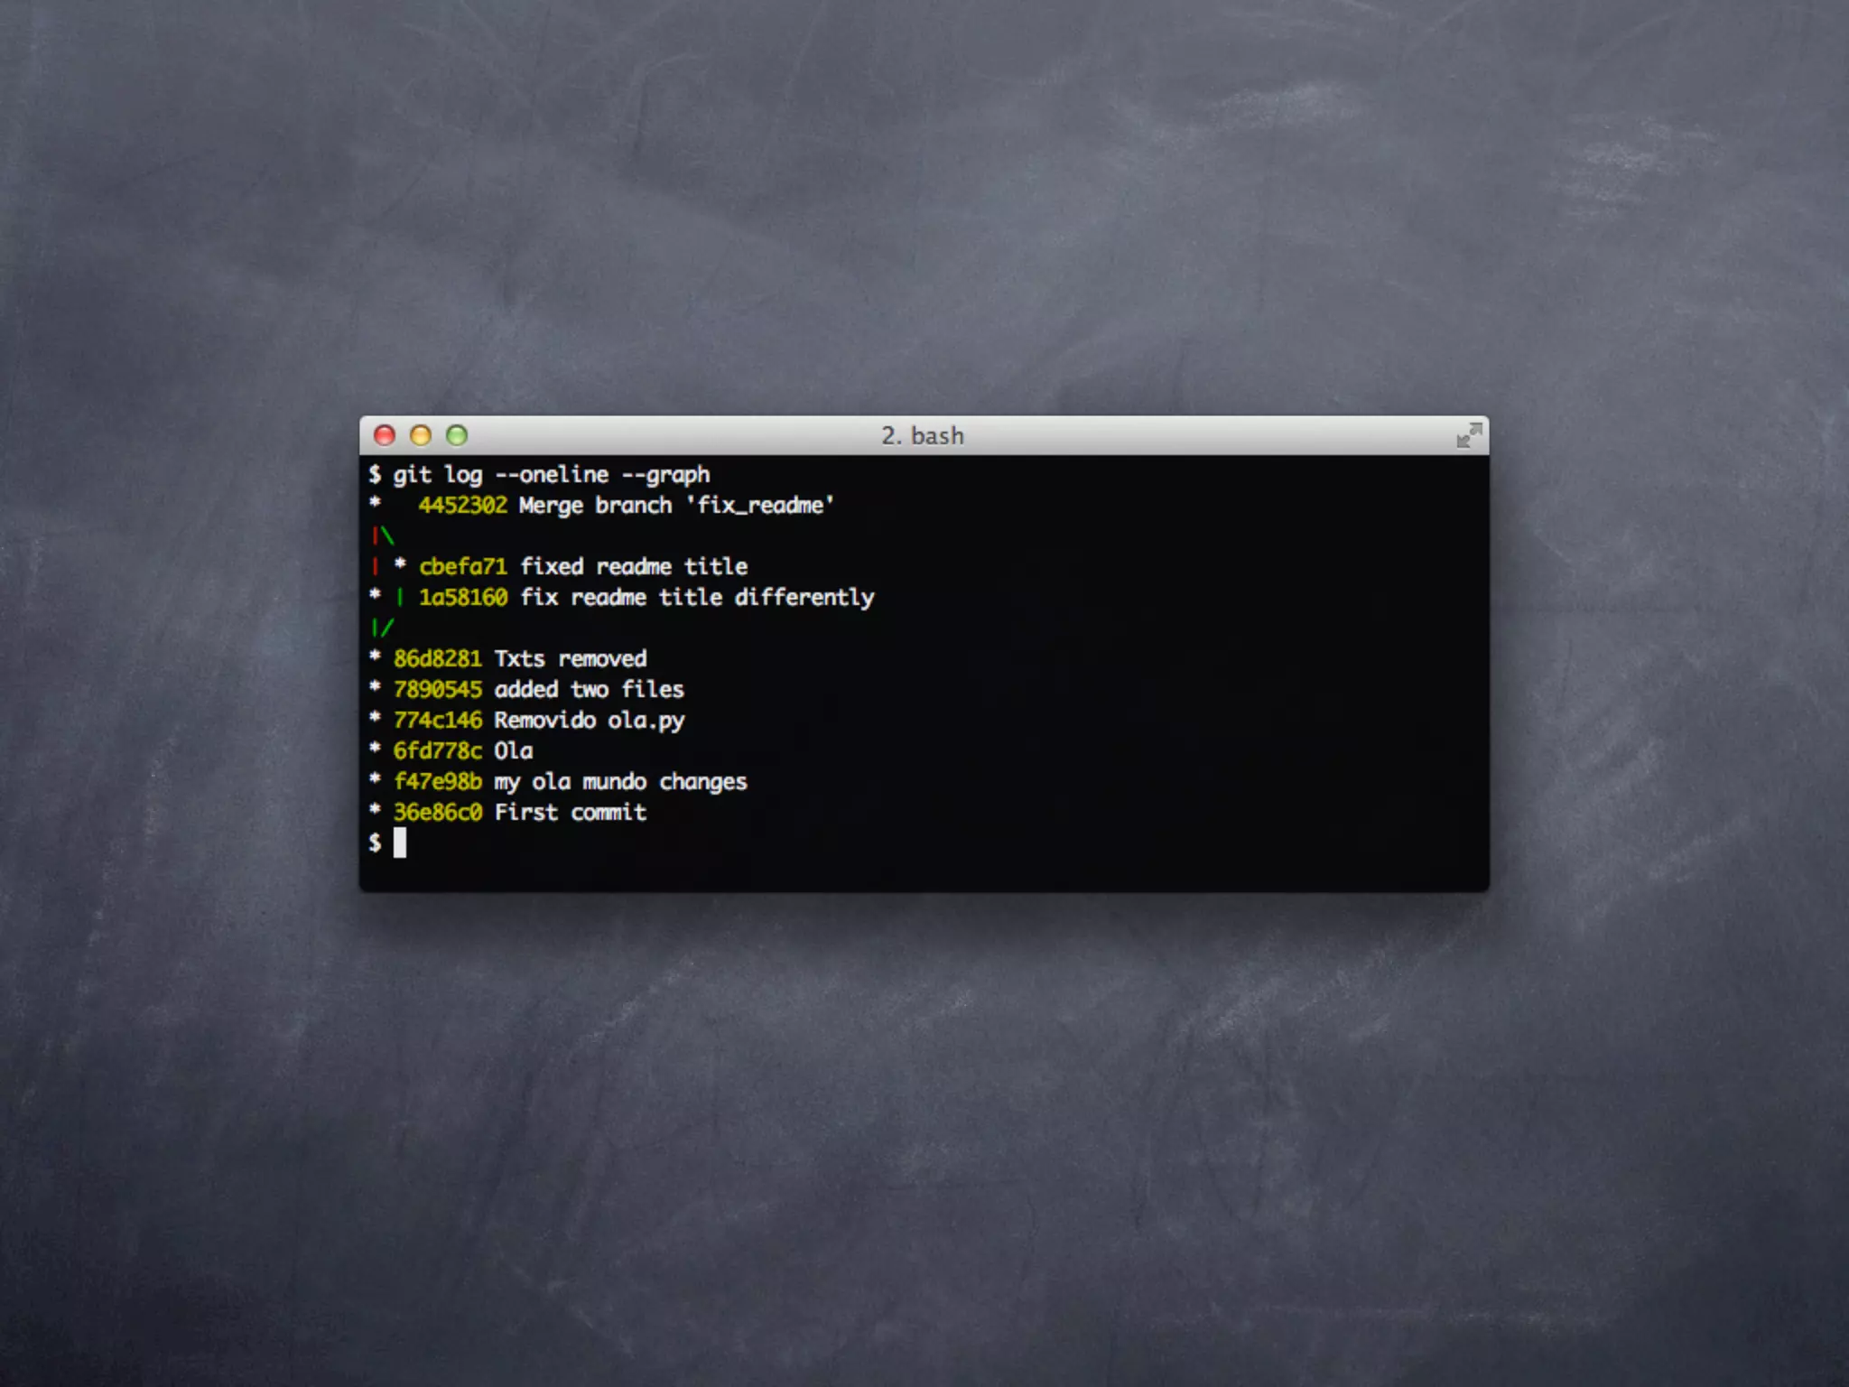This screenshot has width=1849, height=1387.
Task: Click the commit hash 6fd778c
Action: tap(437, 750)
